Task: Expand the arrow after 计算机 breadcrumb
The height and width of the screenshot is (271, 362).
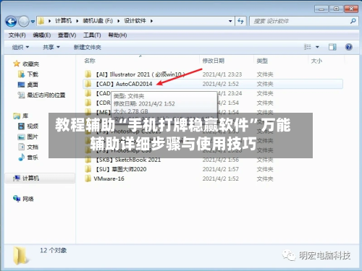Action: [x=77, y=21]
